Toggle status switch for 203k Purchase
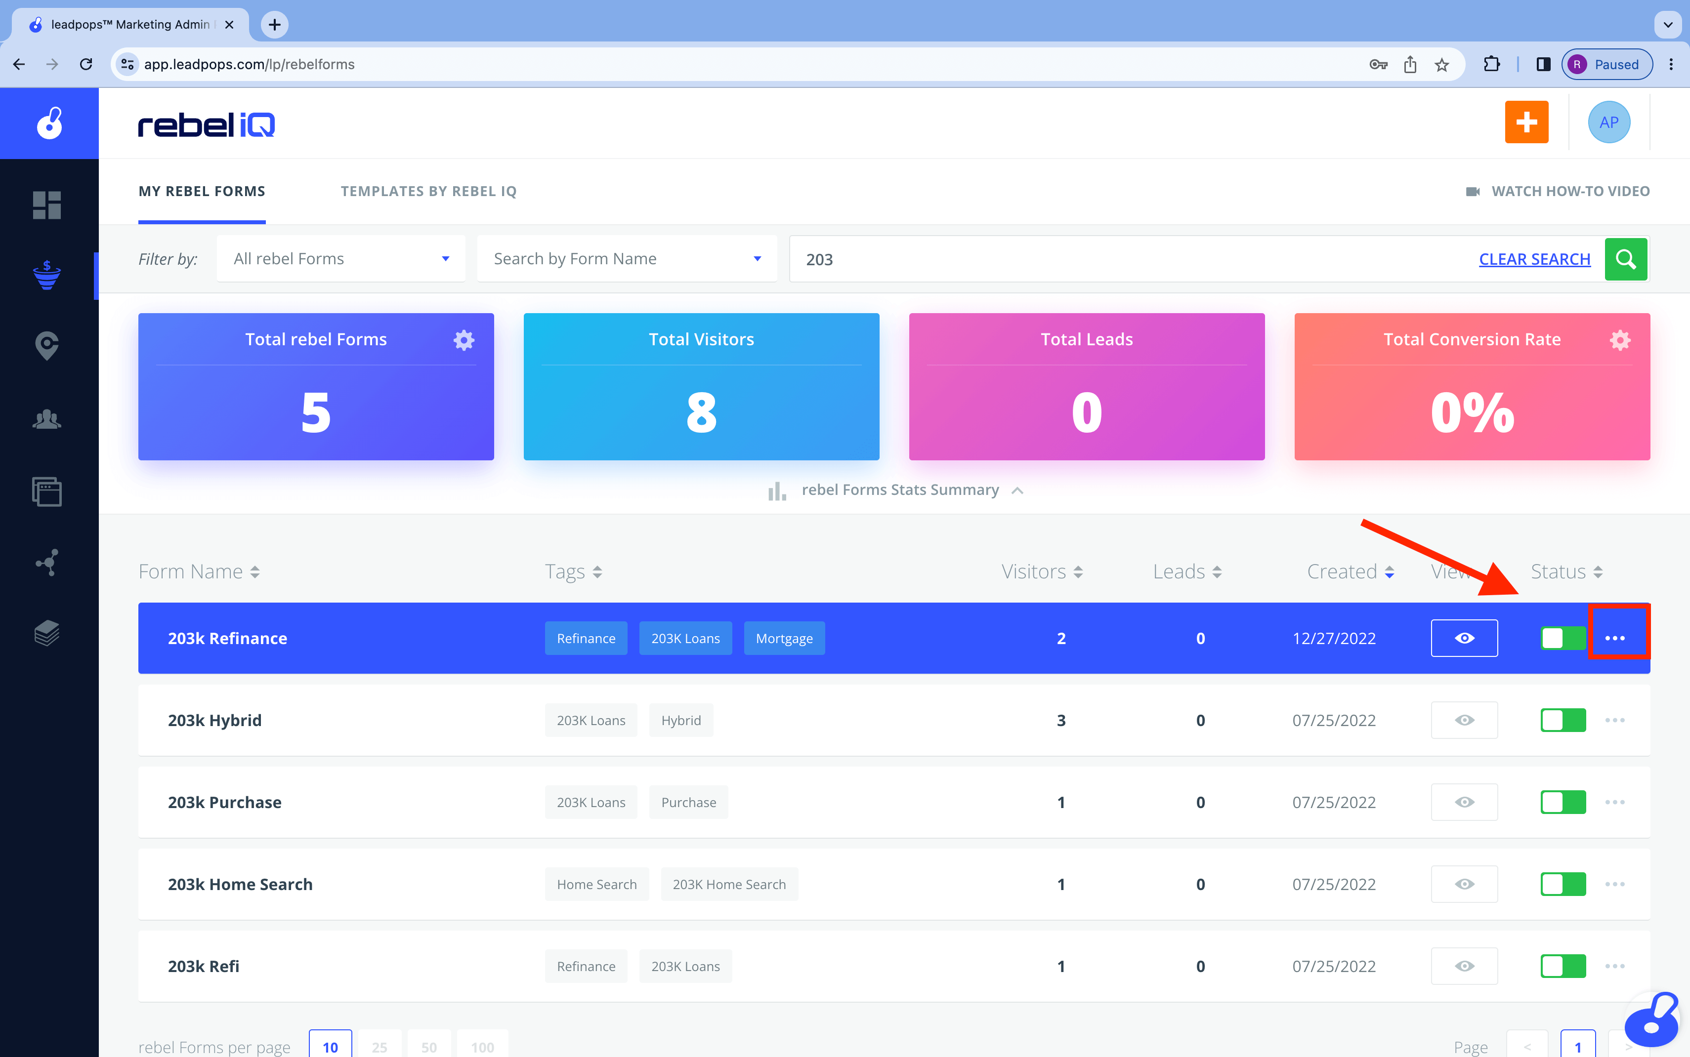The width and height of the screenshot is (1690, 1057). 1563,802
